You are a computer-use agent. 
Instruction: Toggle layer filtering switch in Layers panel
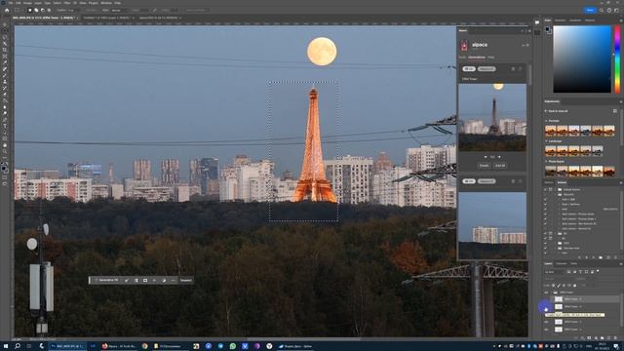tap(598, 271)
